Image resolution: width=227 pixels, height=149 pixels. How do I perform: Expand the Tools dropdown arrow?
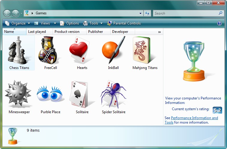[101, 23]
